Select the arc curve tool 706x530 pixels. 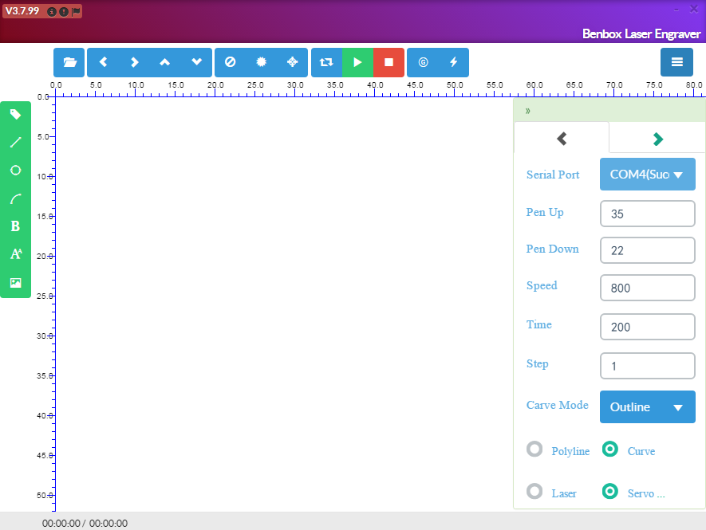pos(16,198)
